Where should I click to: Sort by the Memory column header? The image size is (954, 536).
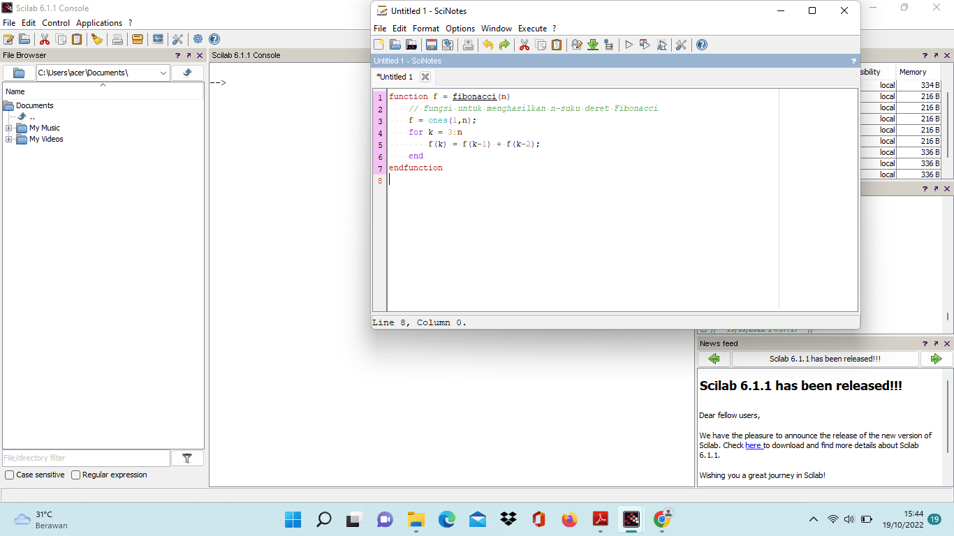(918, 72)
